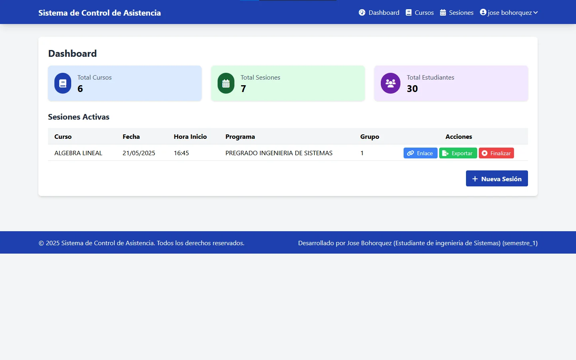Select the ALGEBRA LINEAL course cell

[78, 153]
